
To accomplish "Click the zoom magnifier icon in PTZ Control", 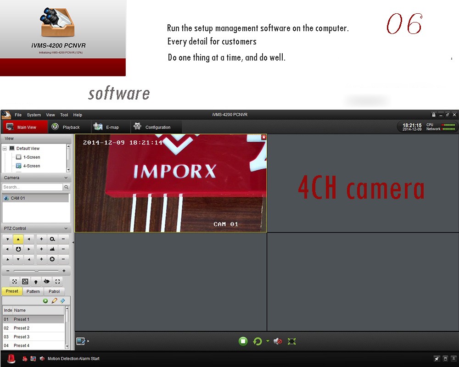I will pos(52,239).
